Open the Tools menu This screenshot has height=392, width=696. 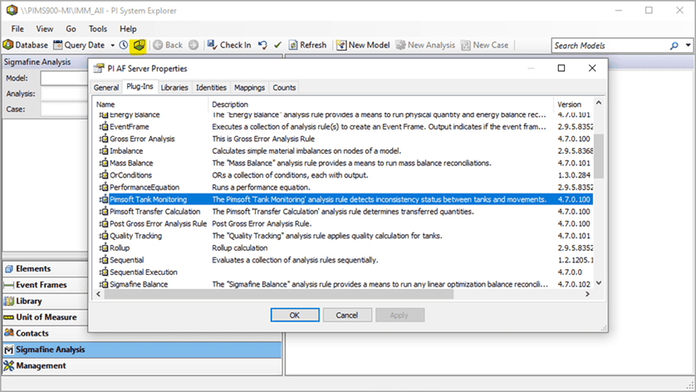pos(98,29)
